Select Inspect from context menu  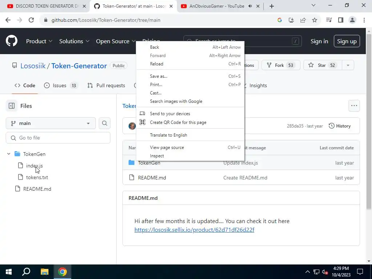(x=190, y=156)
